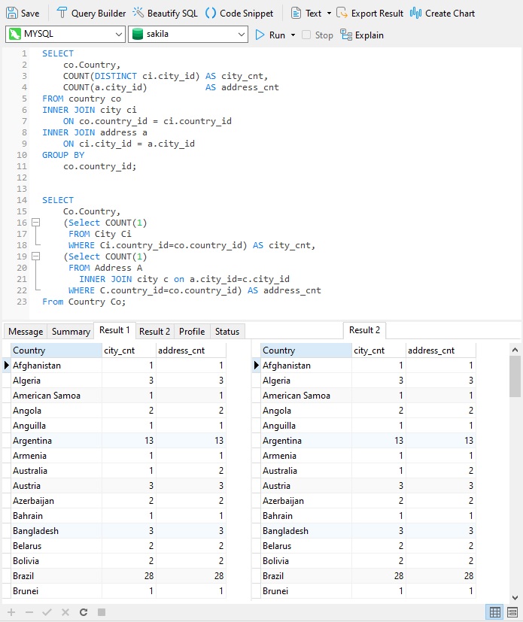Click the Export Result icon
Viewport: 523px width, 622px height.
tap(342, 13)
